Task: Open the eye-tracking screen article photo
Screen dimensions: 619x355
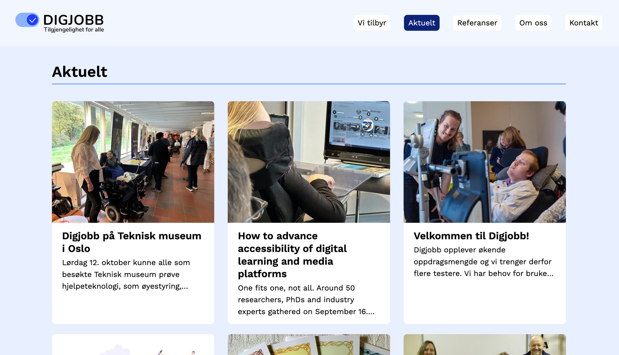Action: pos(309,162)
